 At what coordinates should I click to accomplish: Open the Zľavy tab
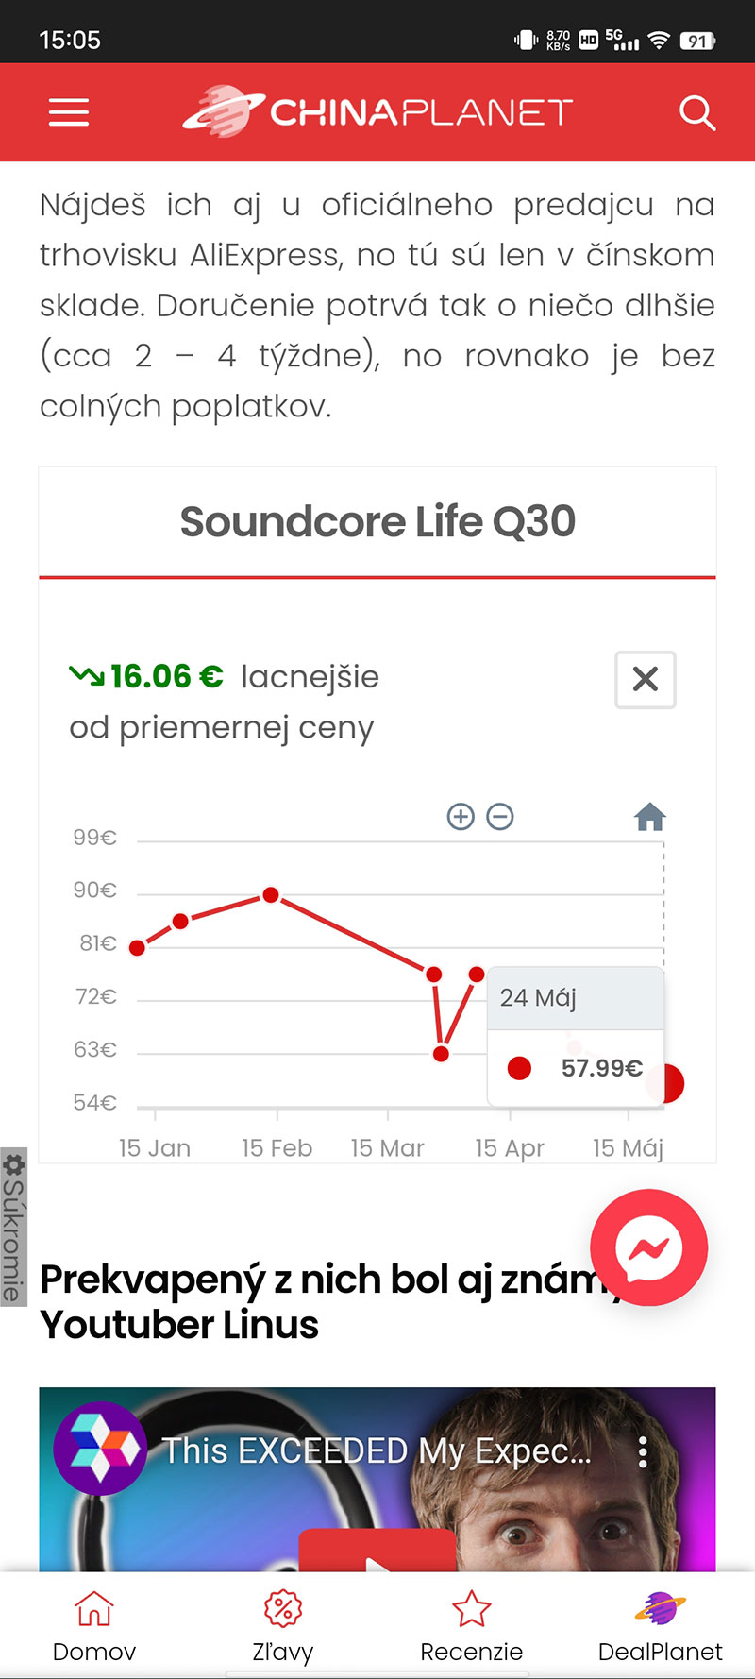(283, 1625)
